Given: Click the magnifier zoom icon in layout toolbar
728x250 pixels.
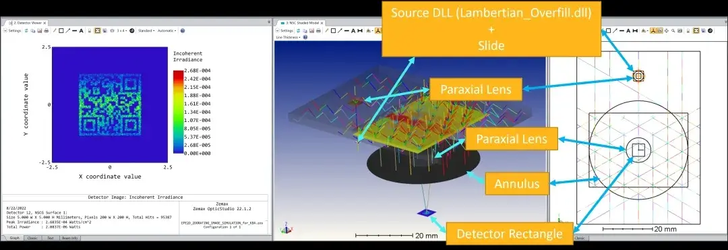Looking at the screenshot, I should click(673, 30).
